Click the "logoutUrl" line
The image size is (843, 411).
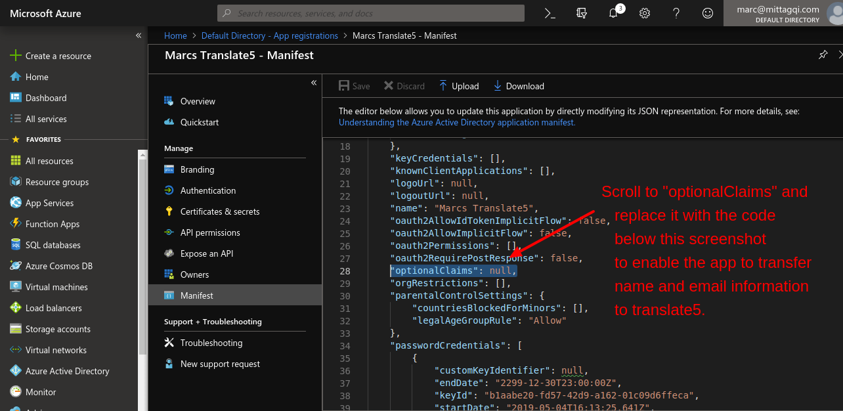[x=439, y=196]
